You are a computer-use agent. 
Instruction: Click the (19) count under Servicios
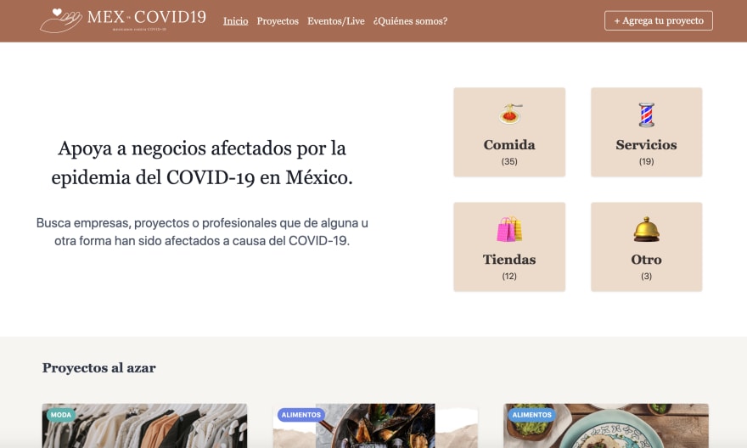[x=647, y=161]
